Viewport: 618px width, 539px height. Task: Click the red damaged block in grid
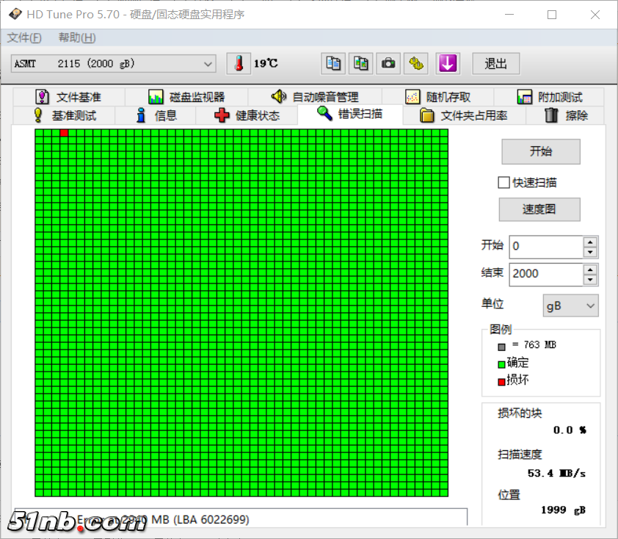[x=64, y=133]
